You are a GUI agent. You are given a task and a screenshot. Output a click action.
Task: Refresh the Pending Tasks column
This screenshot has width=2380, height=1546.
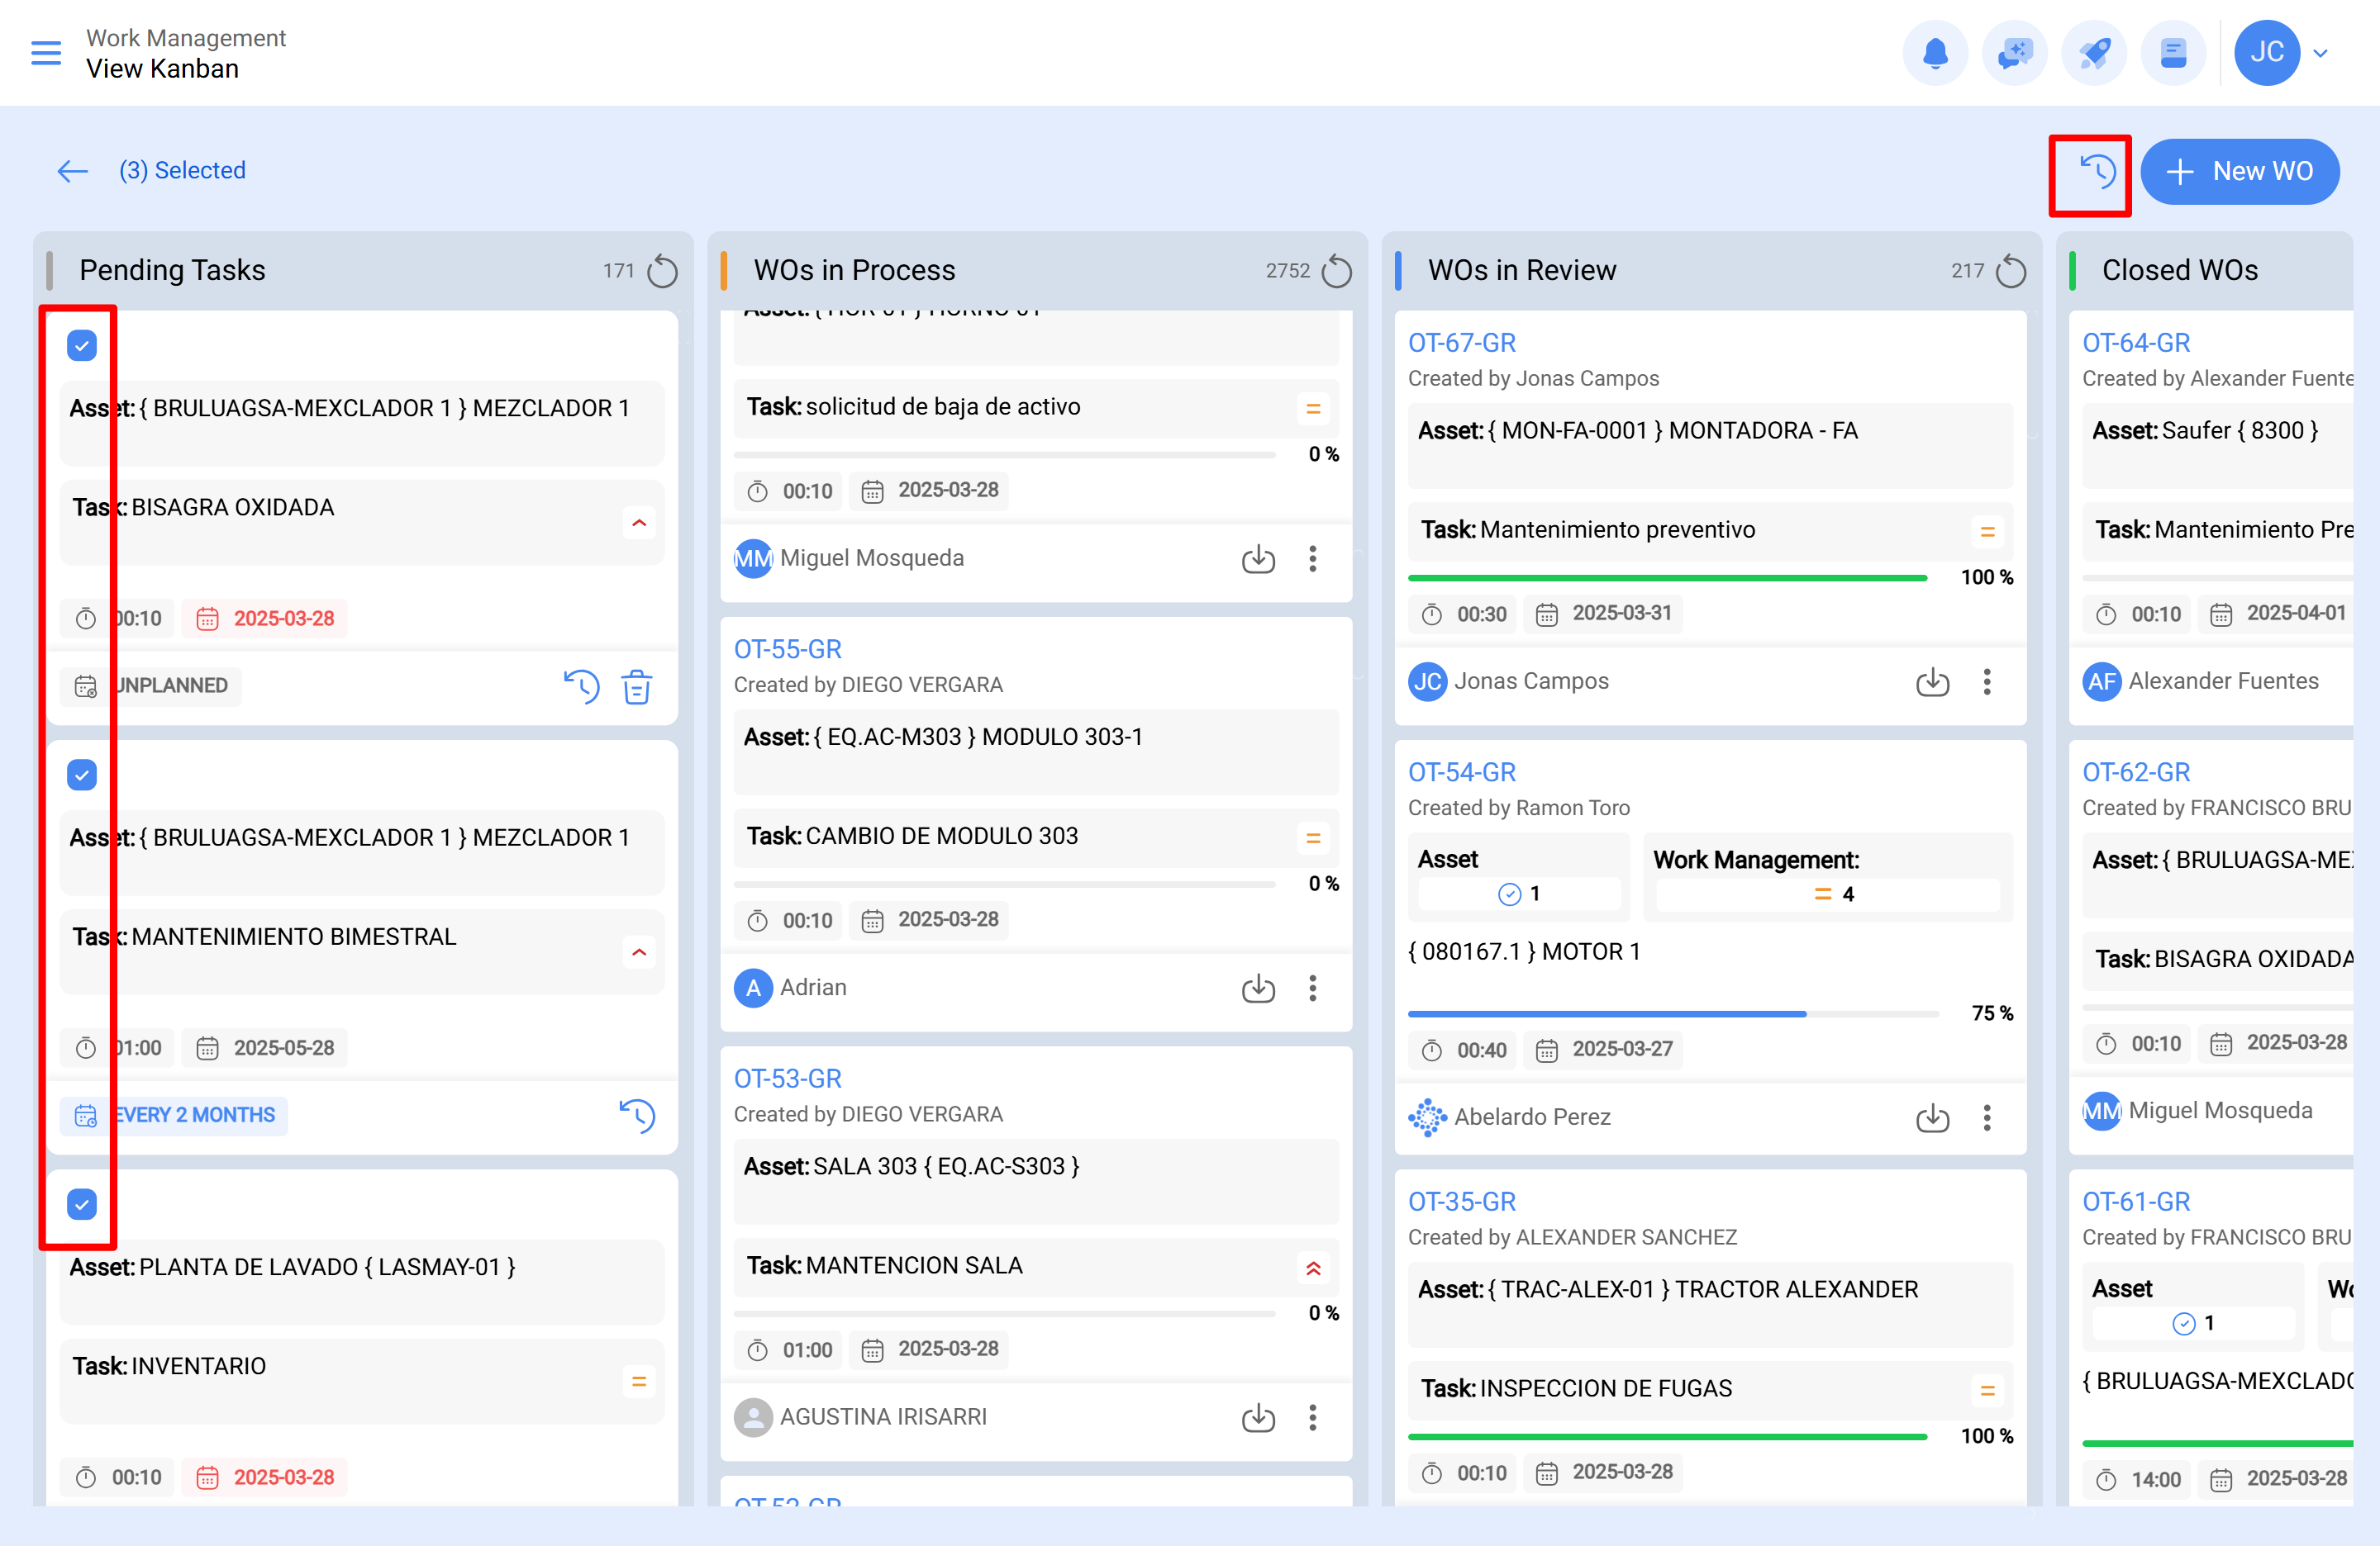point(662,271)
